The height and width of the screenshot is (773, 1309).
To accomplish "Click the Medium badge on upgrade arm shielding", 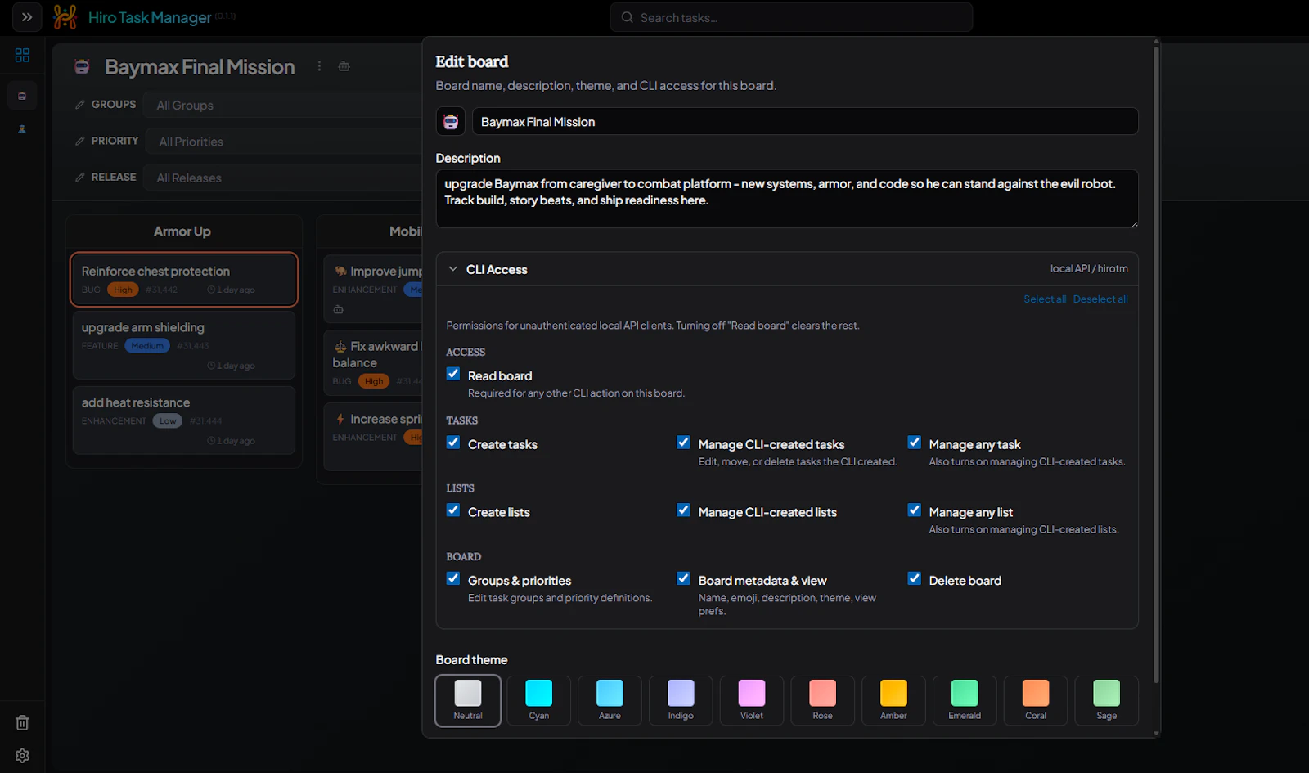I will [x=147, y=346].
